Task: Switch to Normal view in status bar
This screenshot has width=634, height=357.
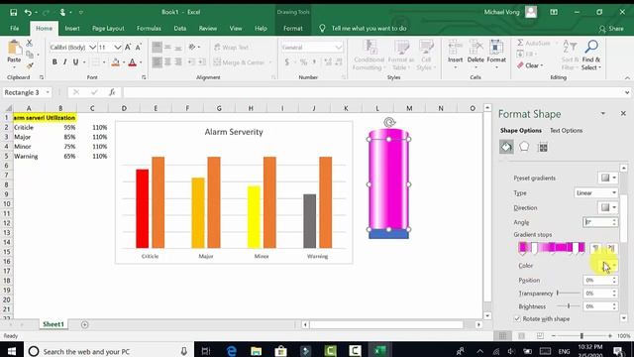Action: [x=502, y=336]
